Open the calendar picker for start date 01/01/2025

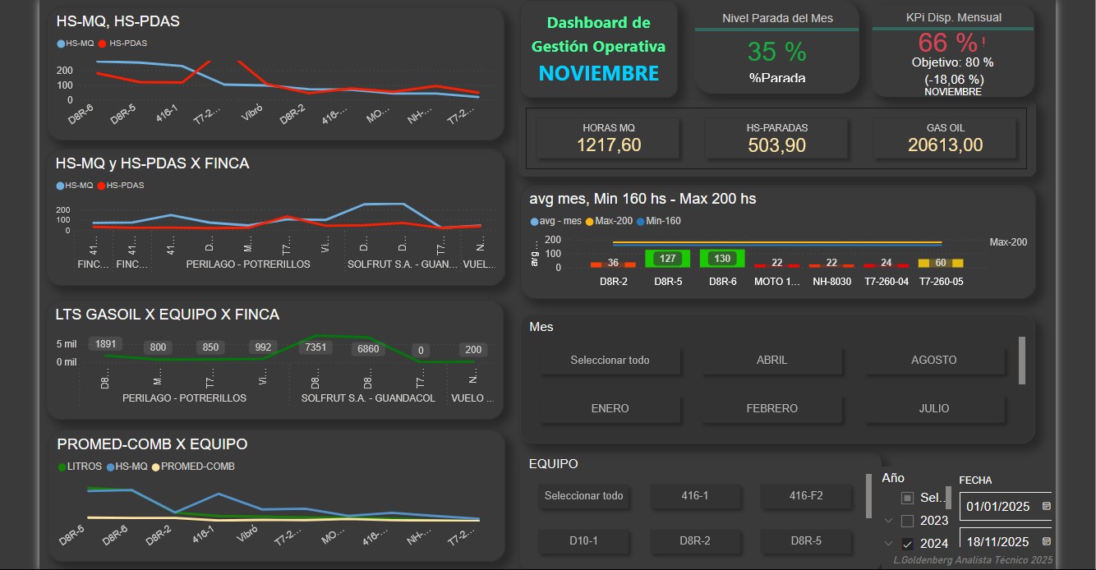1046,506
